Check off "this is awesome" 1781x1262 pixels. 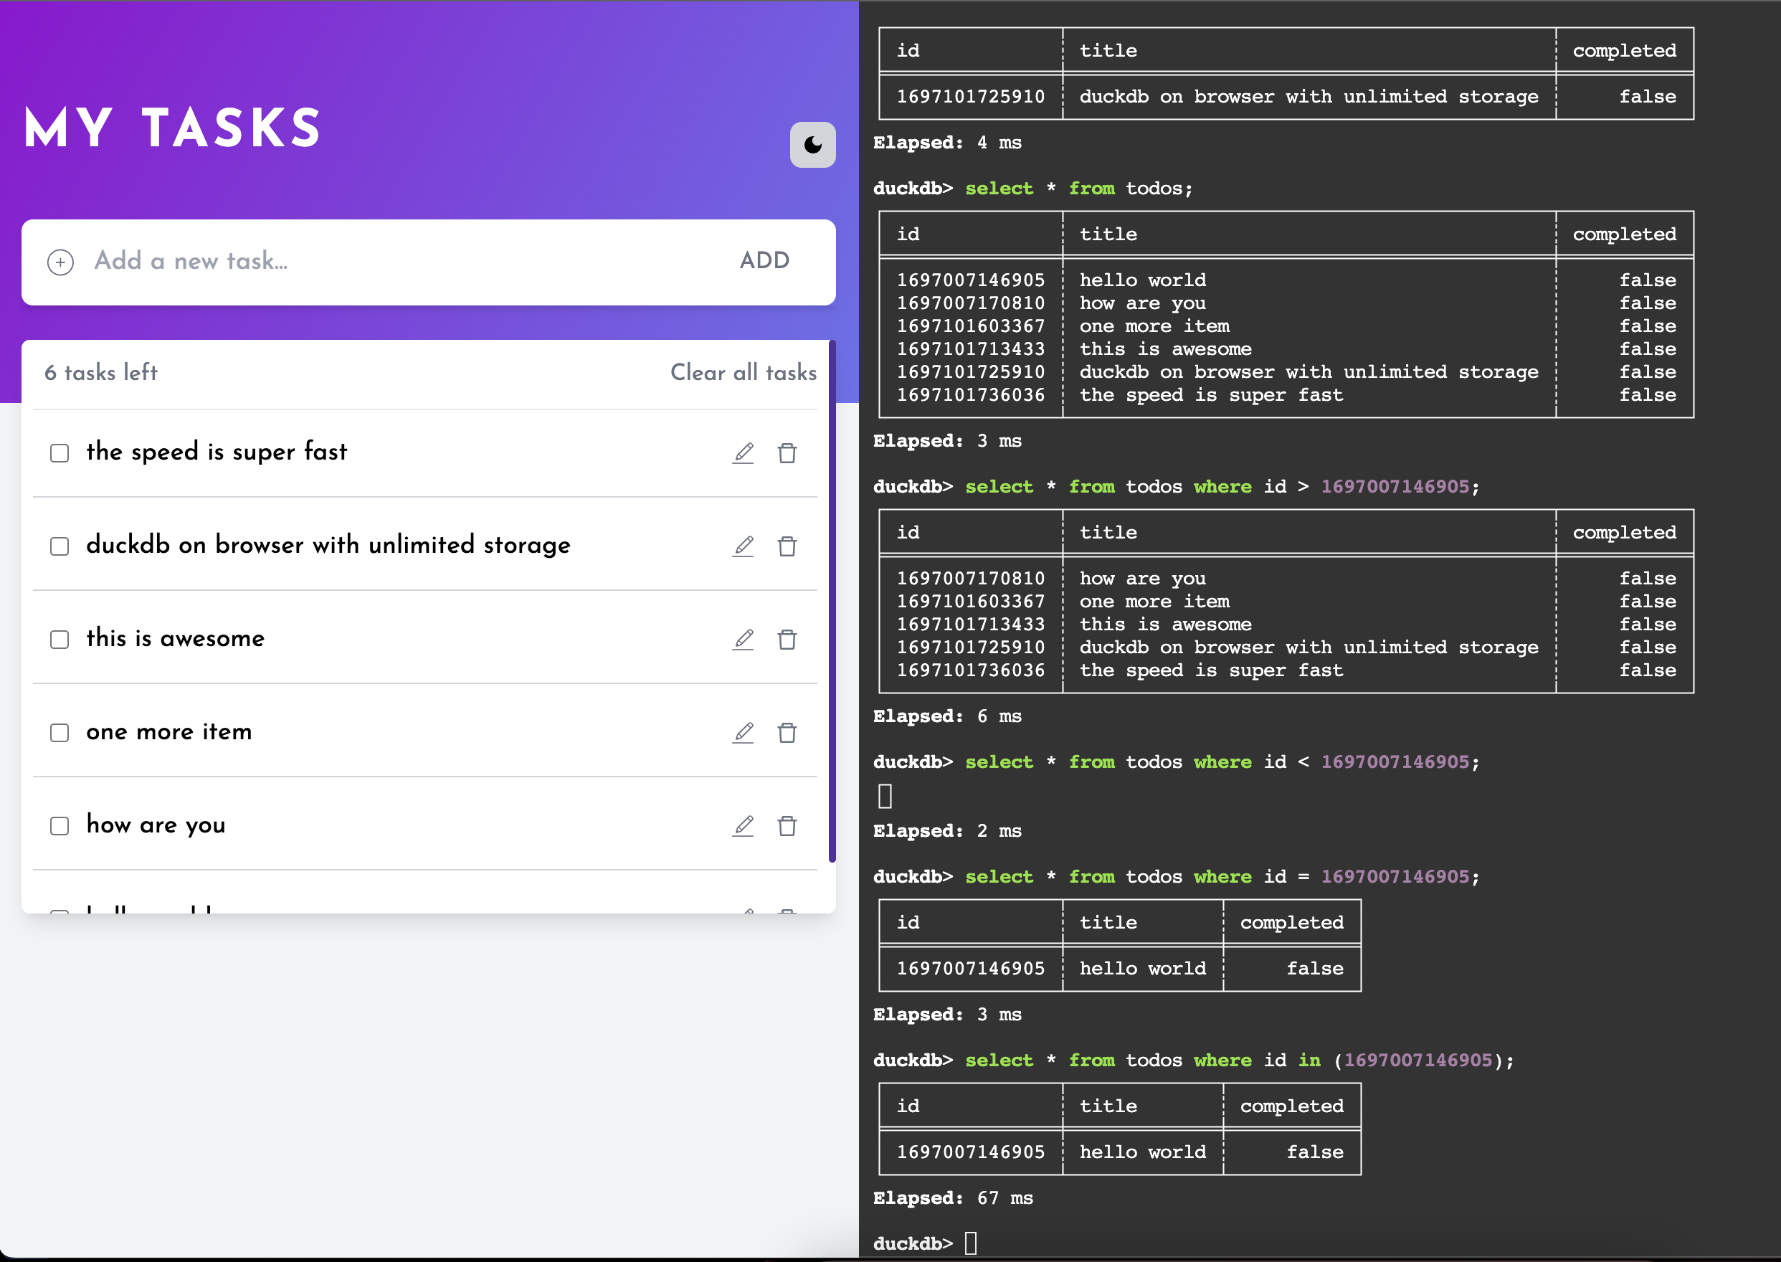(x=60, y=639)
